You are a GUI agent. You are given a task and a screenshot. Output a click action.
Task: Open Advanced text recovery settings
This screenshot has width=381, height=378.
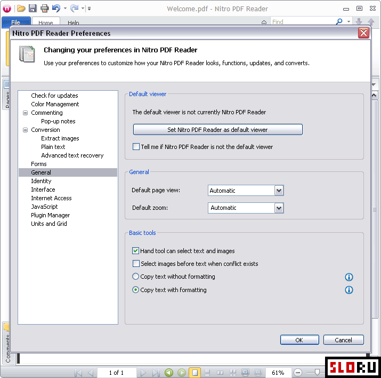coord(72,155)
